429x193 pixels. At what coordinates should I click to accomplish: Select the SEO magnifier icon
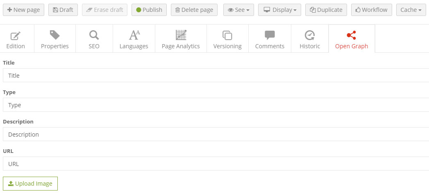click(94, 35)
